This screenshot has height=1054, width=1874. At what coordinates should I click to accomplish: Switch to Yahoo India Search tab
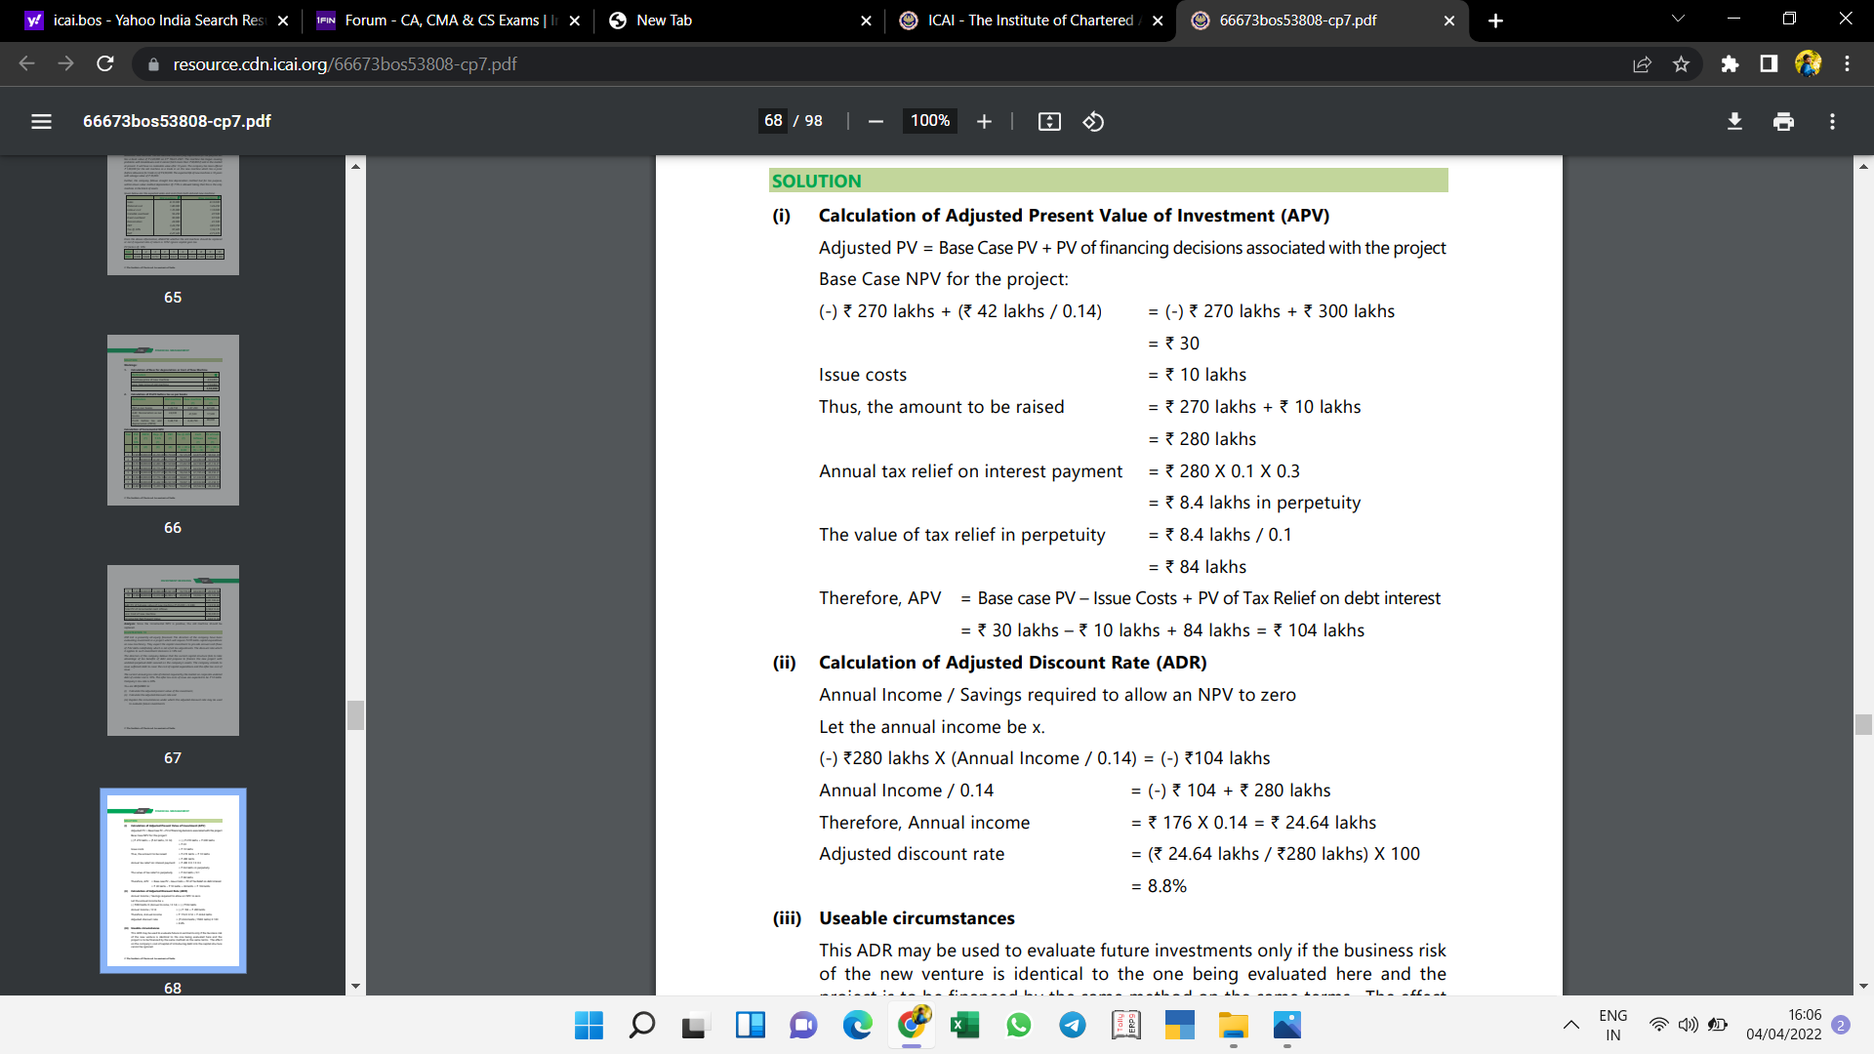click(x=156, y=20)
